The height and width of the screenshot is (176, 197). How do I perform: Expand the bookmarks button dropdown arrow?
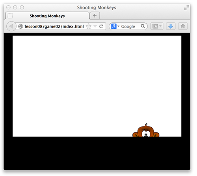[x=160, y=26]
